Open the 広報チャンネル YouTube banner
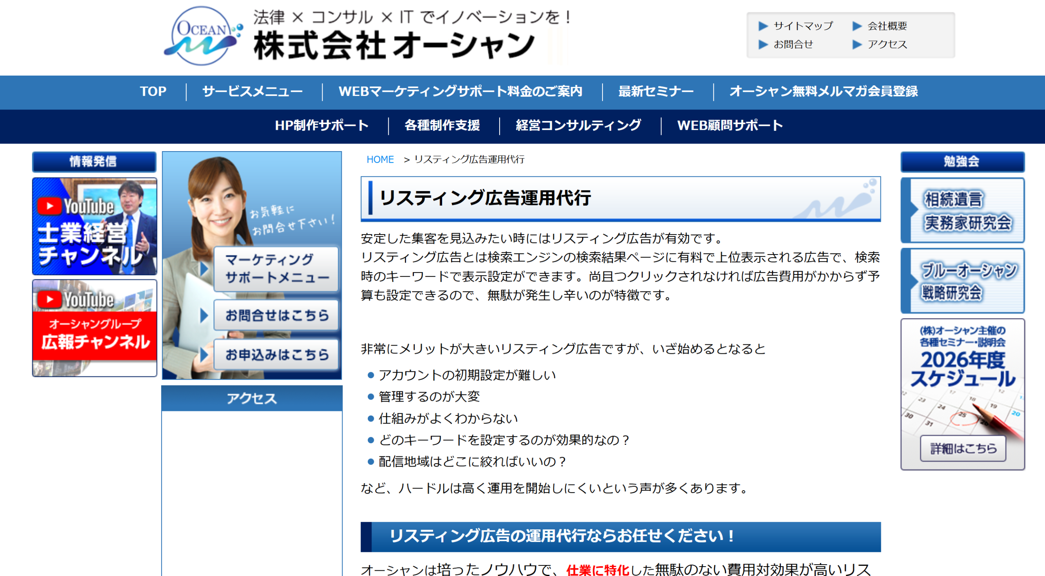The height and width of the screenshot is (576, 1045). click(x=94, y=328)
